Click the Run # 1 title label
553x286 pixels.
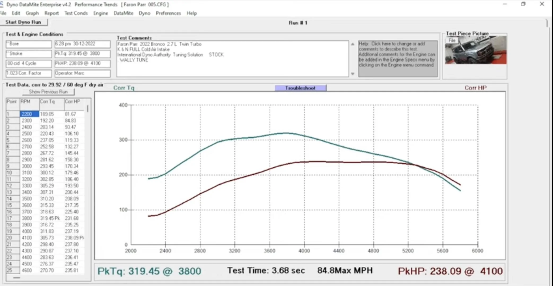coord(298,23)
